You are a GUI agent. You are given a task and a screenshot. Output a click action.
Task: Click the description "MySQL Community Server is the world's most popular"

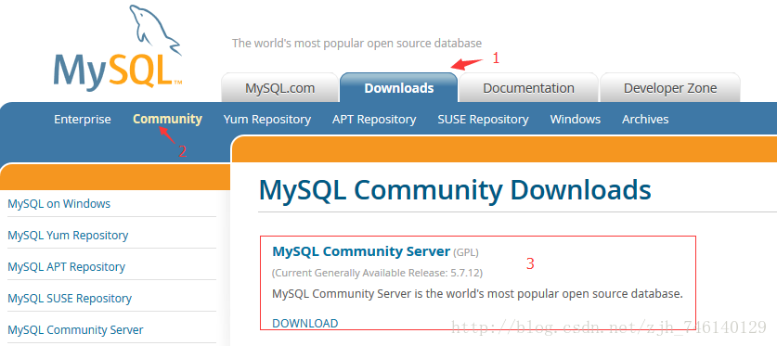[478, 294]
